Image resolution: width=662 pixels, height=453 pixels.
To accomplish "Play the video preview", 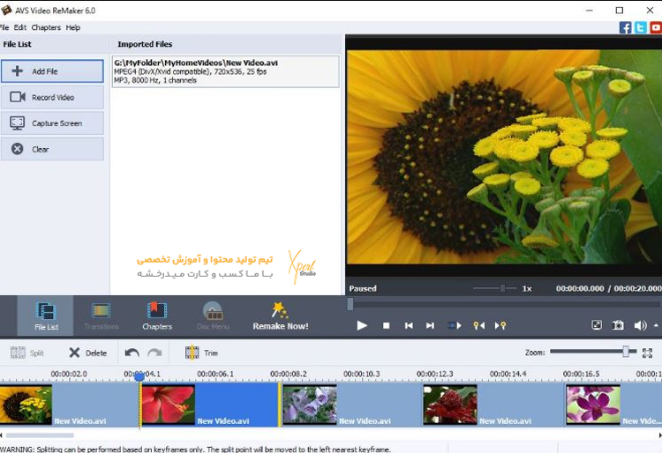I will pyautogui.click(x=362, y=325).
